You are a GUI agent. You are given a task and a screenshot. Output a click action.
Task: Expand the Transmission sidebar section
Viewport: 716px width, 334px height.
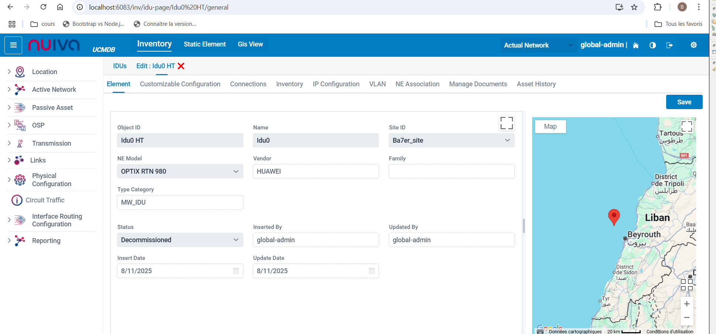(10, 143)
